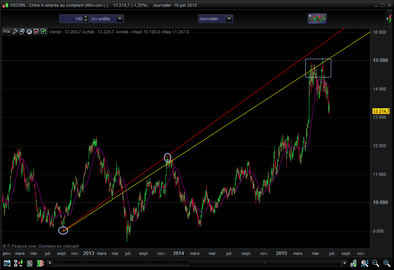This screenshot has width=394, height=270.
Task: Open the chart properties wrench-and-candle icon
Action: 353,263
